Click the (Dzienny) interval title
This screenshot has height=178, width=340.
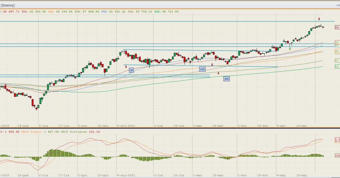(8, 5)
